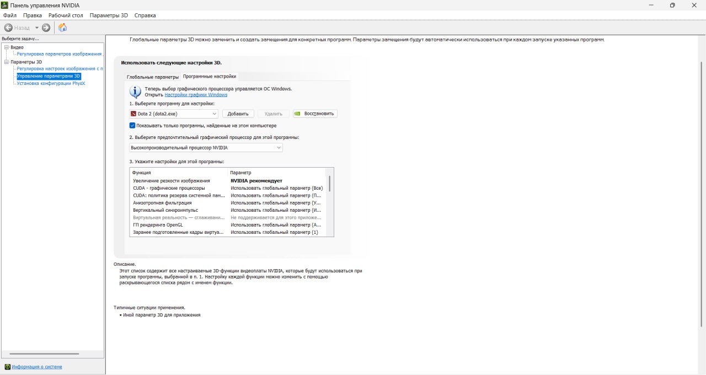Open 'Настройки графики Windows' link
This screenshot has height=375, width=706.
pyautogui.click(x=196, y=95)
